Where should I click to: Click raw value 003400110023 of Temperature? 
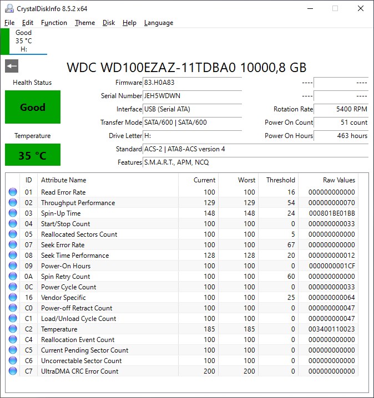point(332,329)
